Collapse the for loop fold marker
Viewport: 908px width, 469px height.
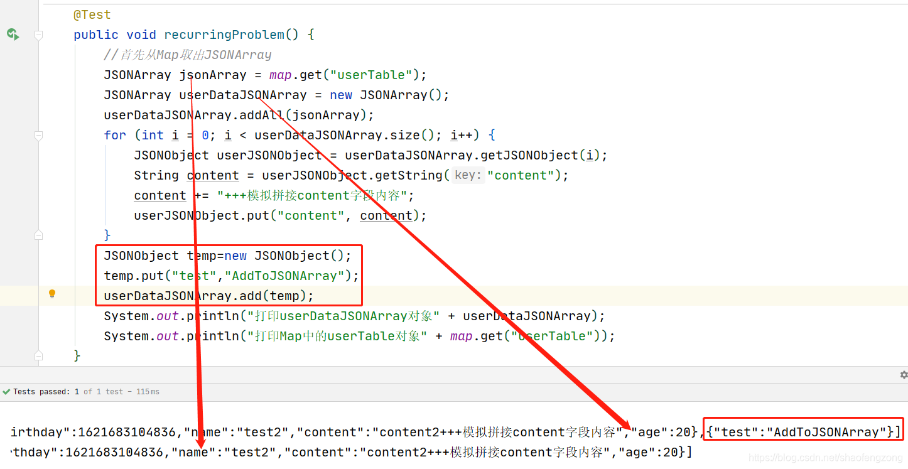pyautogui.click(x=38, y=136)
